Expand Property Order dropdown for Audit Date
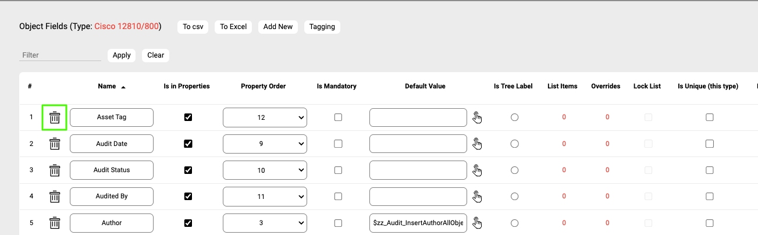The width and height of the screenshot is (758, 235). tap(265, 144)
